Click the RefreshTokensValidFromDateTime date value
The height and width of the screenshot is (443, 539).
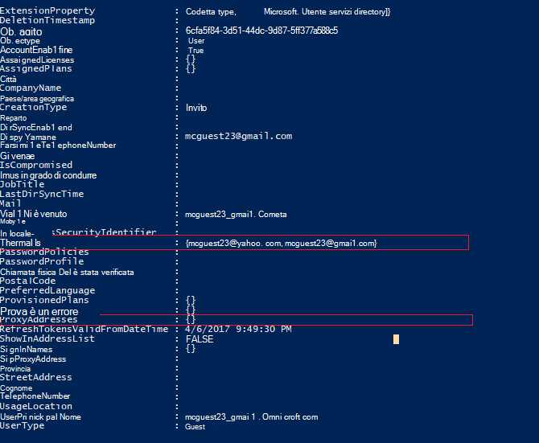click(x=238, y=329)
